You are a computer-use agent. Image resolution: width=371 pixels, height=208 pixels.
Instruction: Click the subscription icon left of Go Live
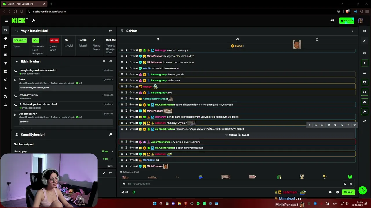(x=332, y=21)
